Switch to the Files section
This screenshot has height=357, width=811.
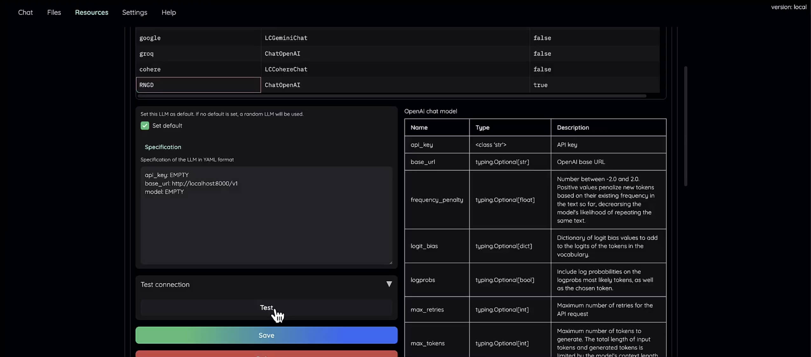(54, 12)
